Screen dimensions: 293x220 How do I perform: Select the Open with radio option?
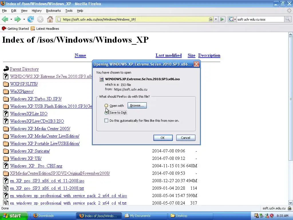(106, 106)
